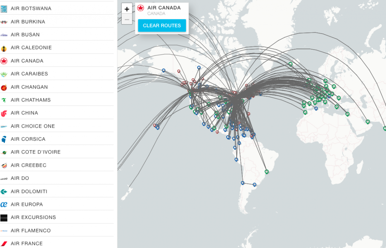This screenshot has width=386, height=248.
Task: Select AIR CREEBEC airline name
Action: tap(29, 166)
